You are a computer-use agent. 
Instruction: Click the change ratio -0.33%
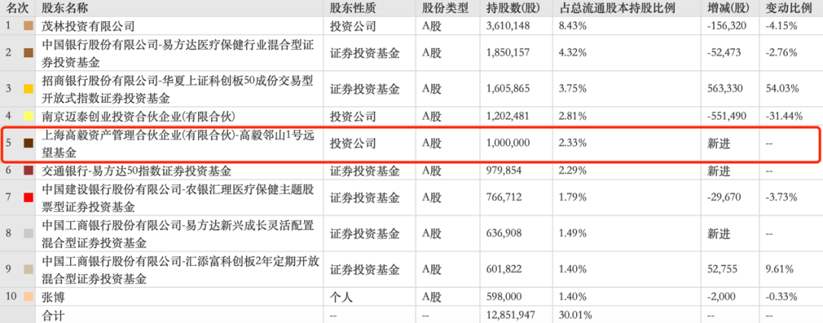780,297
